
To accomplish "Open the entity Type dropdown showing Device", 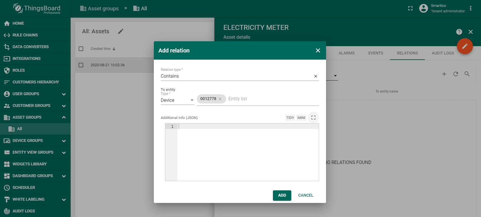I will 177,100.
